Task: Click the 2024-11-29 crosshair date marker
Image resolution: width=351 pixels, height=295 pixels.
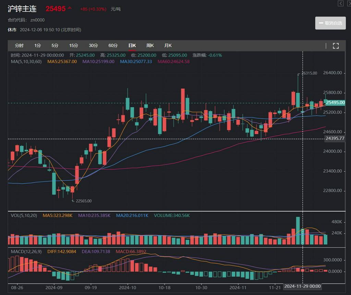Action: (303, 286)
